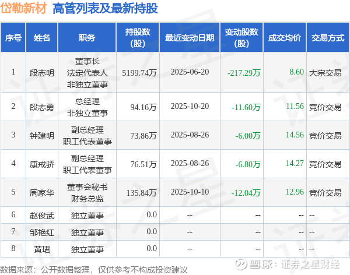Image resolution: width=350 pixels, height=275 pixels.
Task: Click the 大宗交易 cell
Action: coord(325,73)
